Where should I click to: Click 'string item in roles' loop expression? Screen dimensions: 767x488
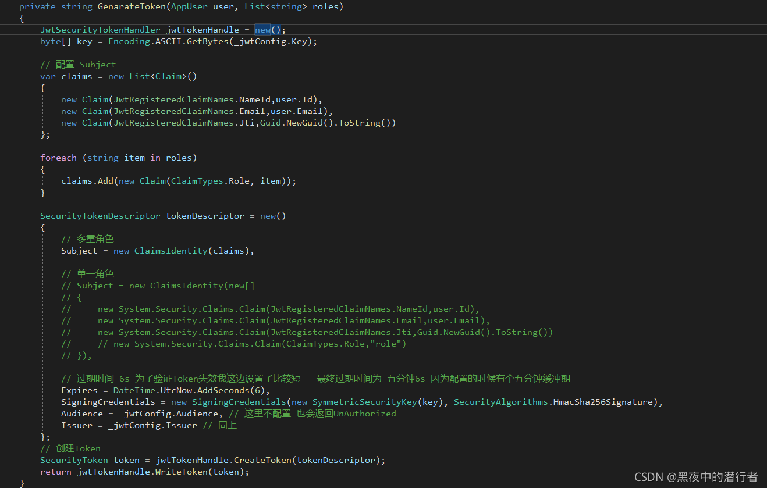tap(140, 158)
